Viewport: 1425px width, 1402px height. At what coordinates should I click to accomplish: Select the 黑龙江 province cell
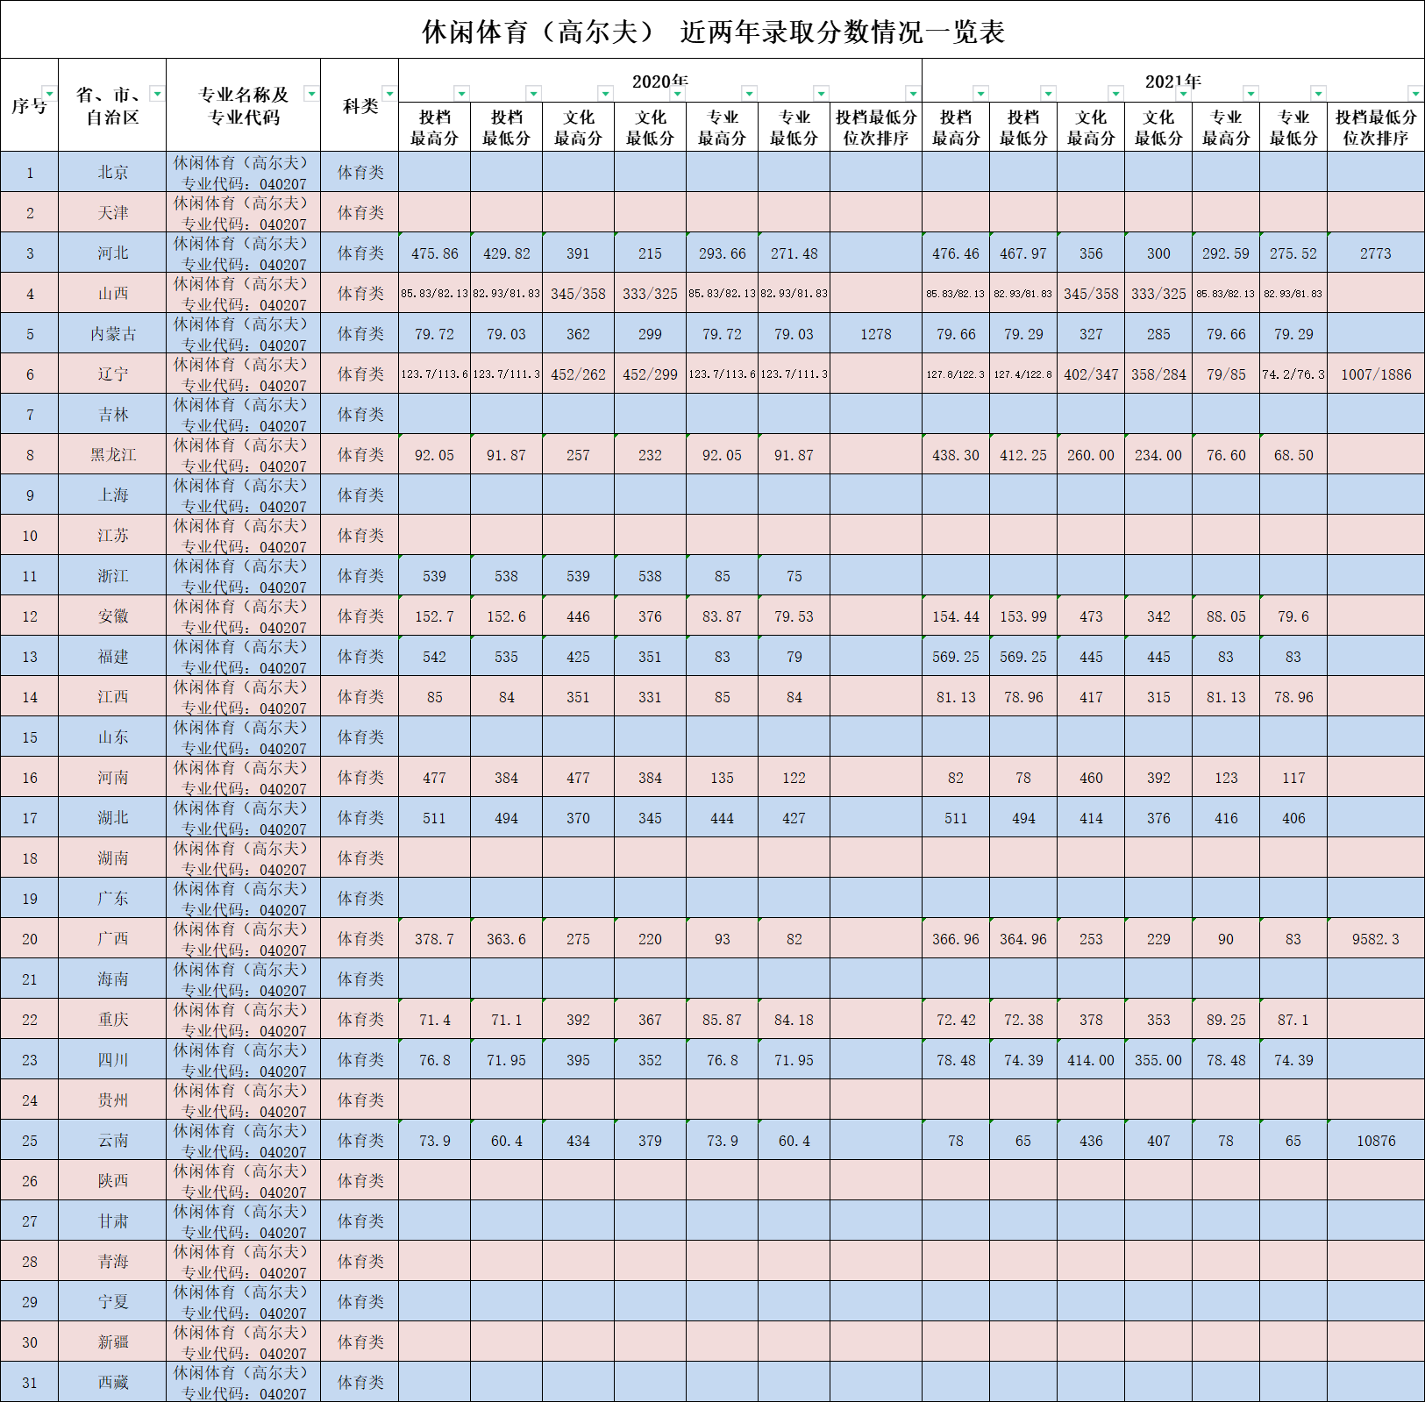click(x=112, y=454)
